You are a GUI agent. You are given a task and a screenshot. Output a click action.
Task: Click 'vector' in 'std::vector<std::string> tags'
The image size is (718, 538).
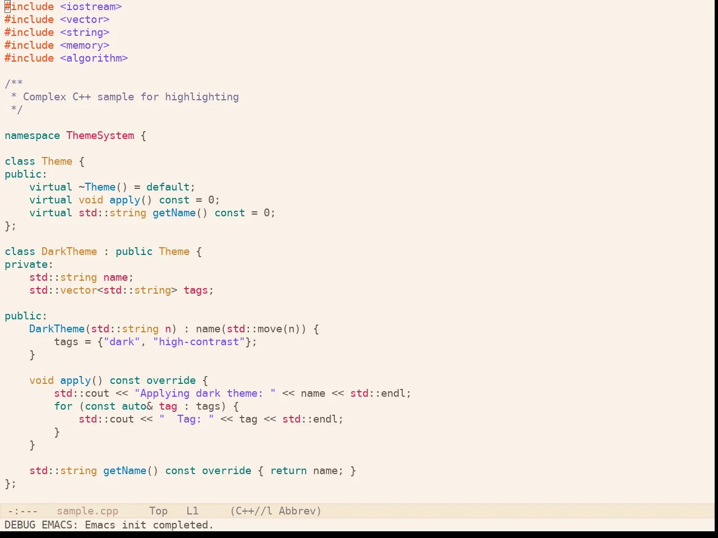(x=79, y=290)
